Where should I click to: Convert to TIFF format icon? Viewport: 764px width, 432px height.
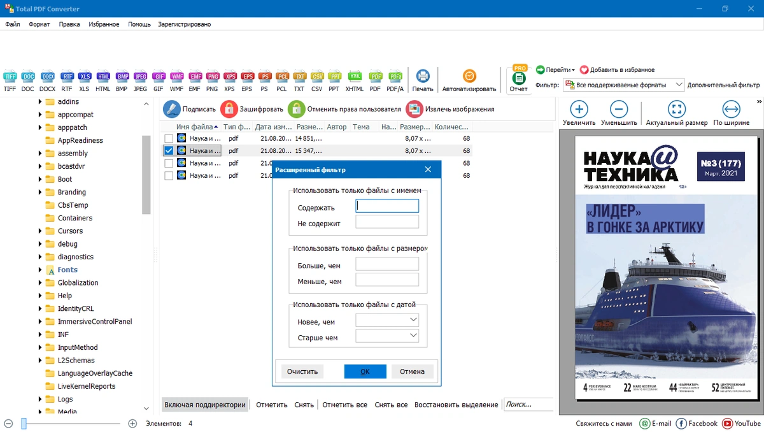coord(10,76)
